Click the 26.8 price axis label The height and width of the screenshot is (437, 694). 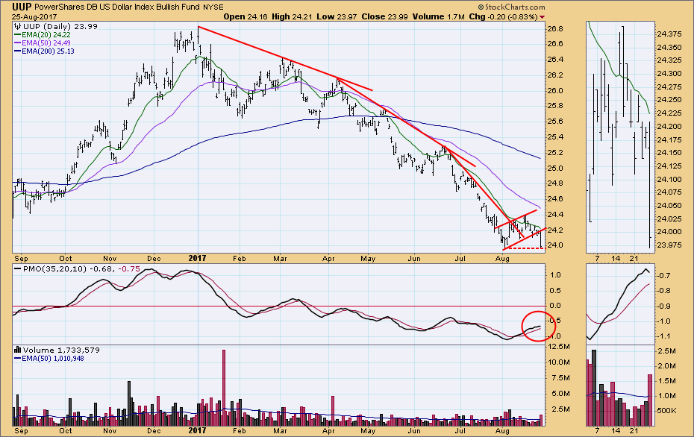pos(554,29)
